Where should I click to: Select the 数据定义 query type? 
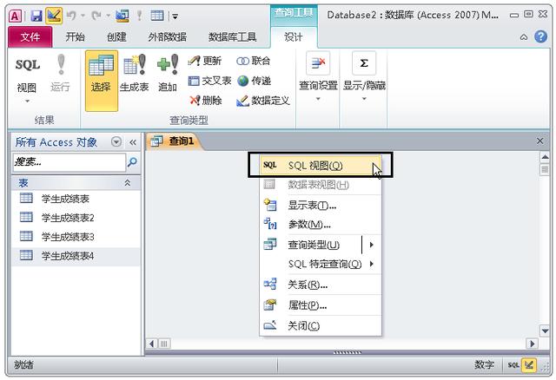[x=262, y=101]
